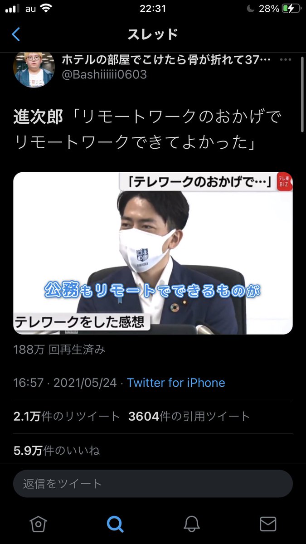Tap the 返信をツイート reply field
Screen dimensions: 306x544
coord(153,484)
